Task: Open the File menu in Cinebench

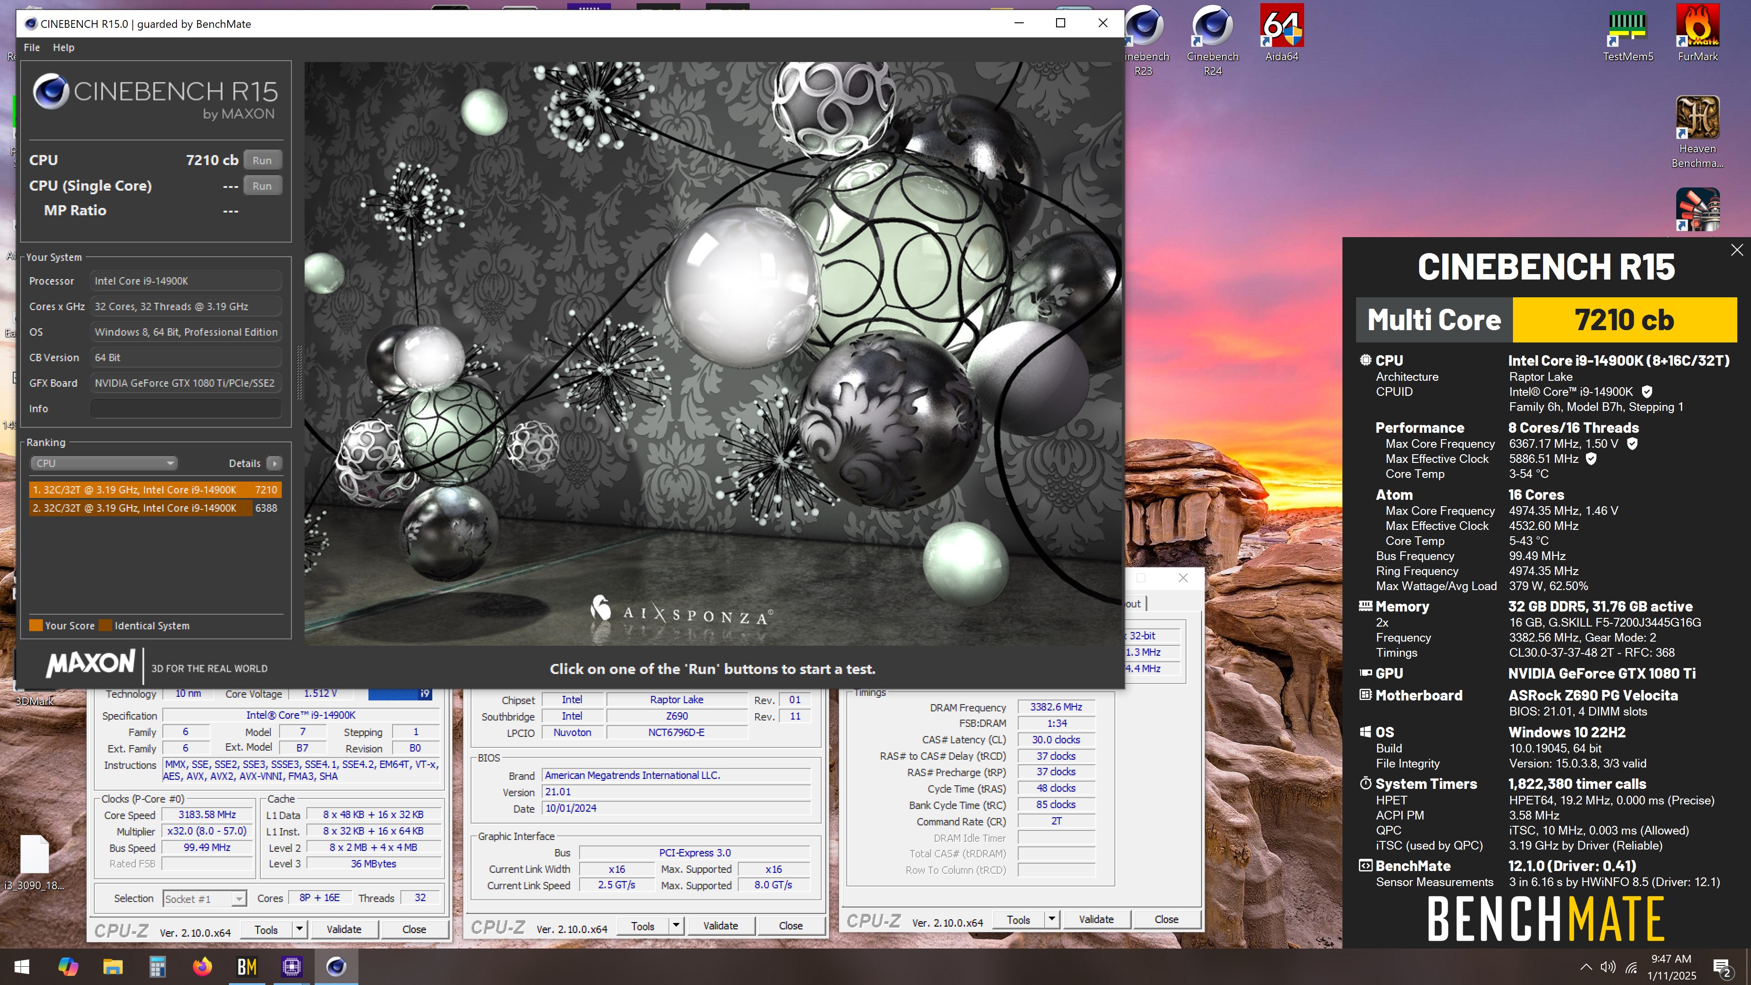Action: (32, 47)
